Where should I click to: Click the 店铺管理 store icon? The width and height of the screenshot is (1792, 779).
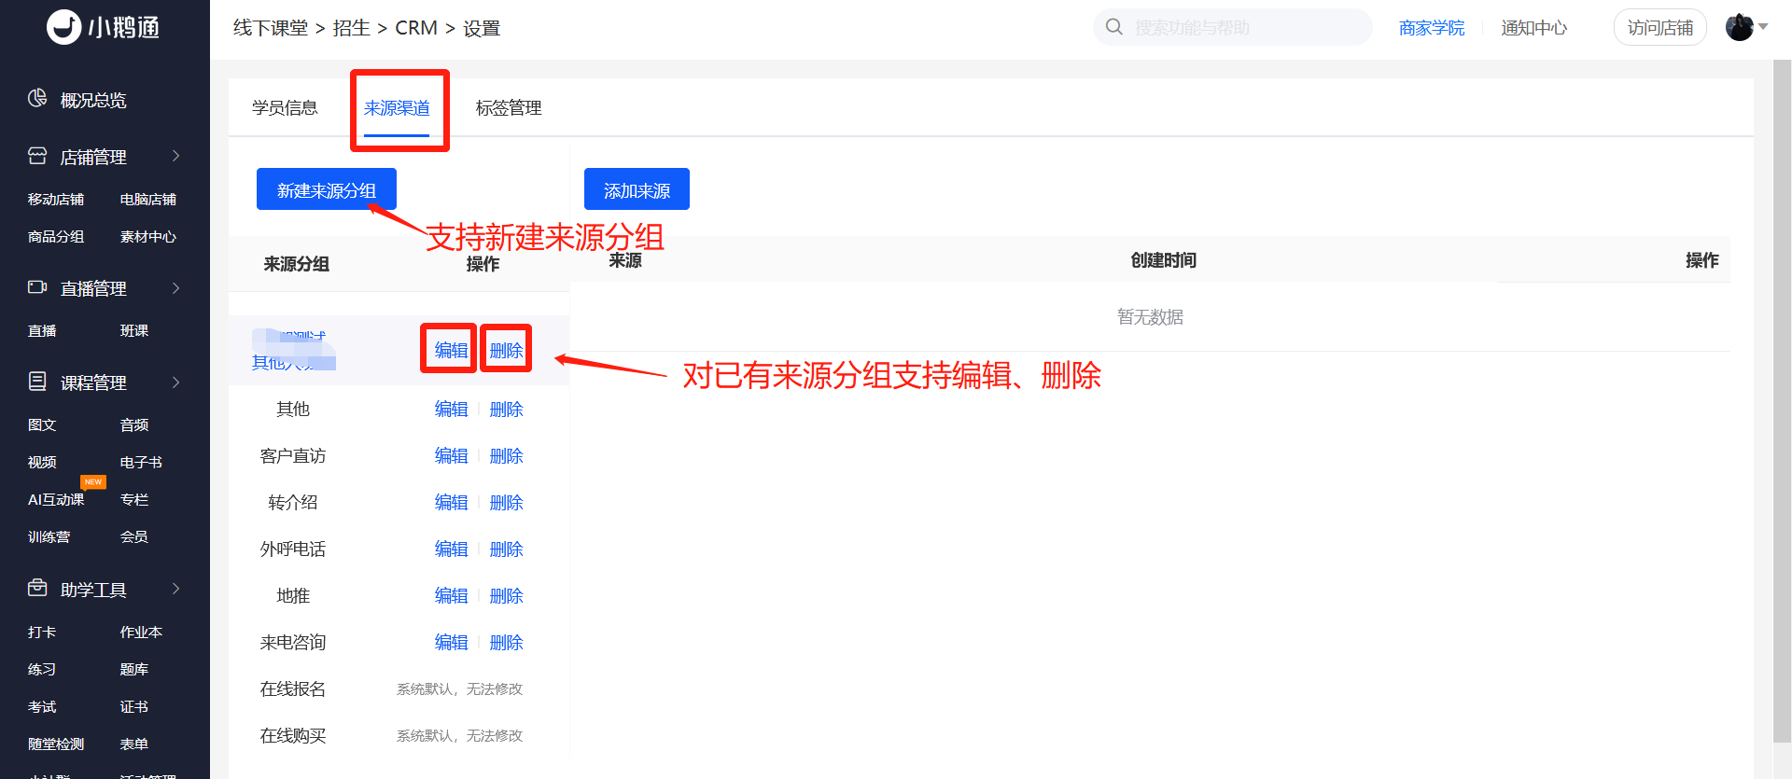[37, 156]
